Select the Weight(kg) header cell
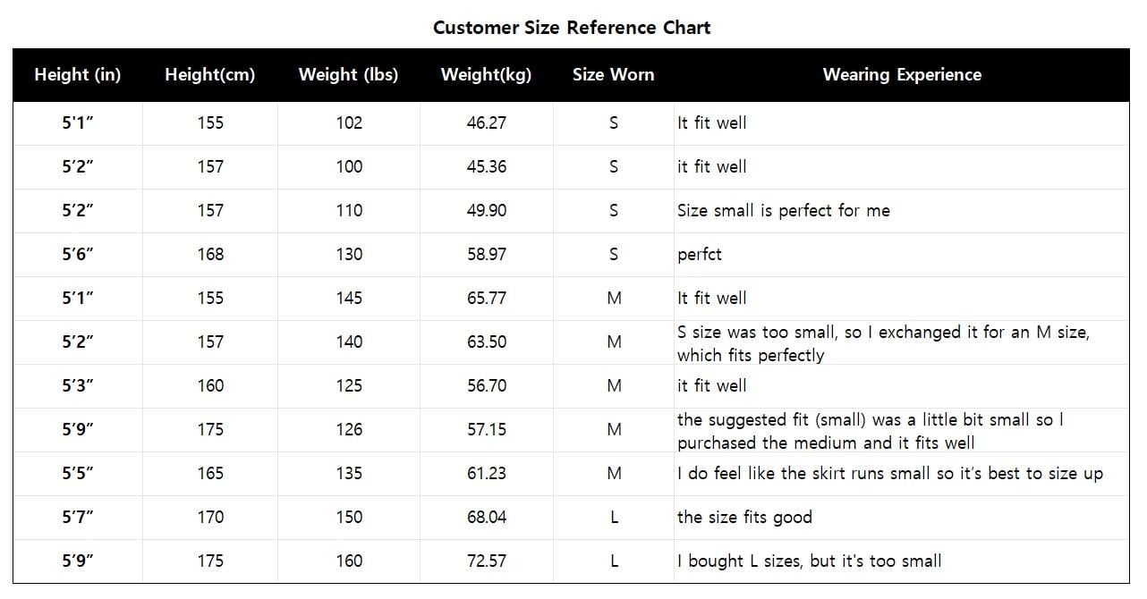The height and width of the screenshot is (599, 1147). (x=486, y=75)
